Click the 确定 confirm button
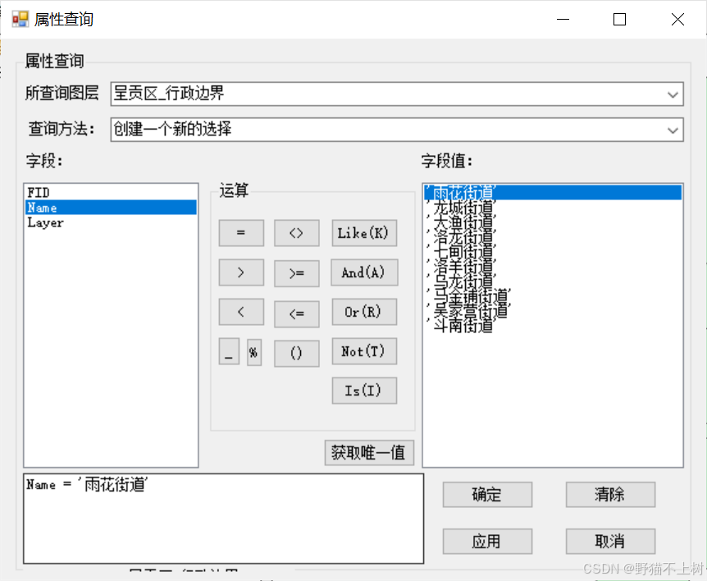This screenshot has height=581, width=707. point(487,494)
